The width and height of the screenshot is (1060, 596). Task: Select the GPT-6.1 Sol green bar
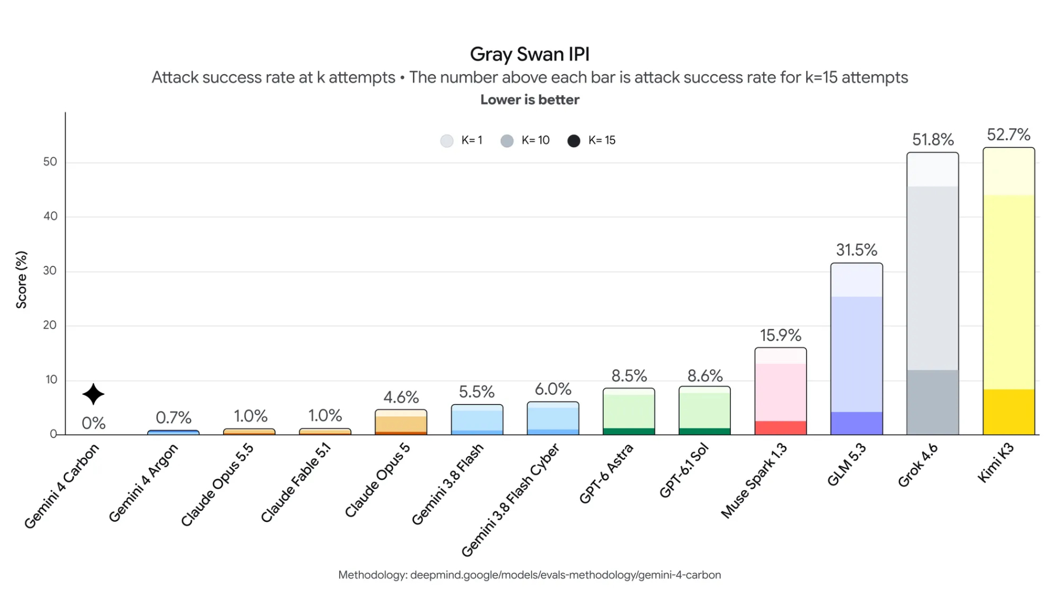(x=705, y=411)
